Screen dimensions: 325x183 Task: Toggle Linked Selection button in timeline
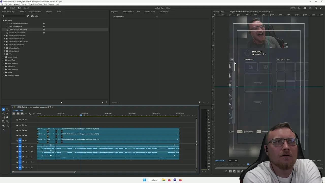point(22,114)
